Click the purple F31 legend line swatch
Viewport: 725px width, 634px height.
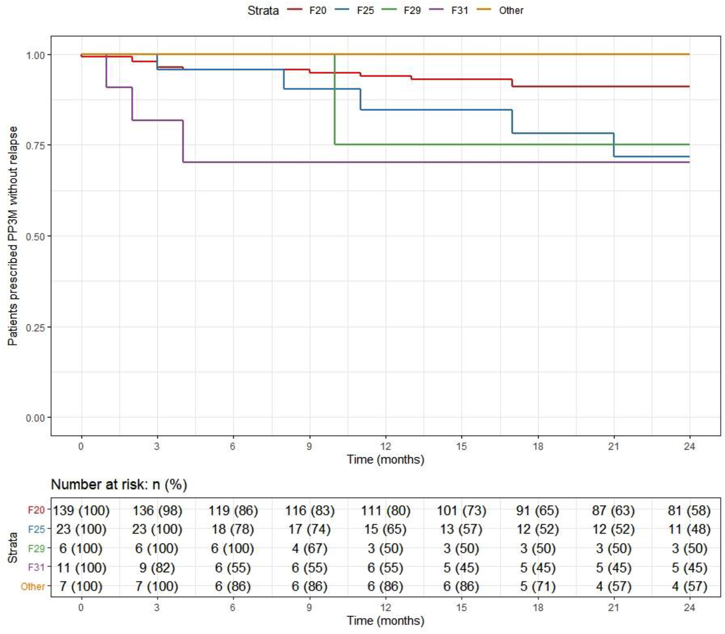(x=437, y=9)
